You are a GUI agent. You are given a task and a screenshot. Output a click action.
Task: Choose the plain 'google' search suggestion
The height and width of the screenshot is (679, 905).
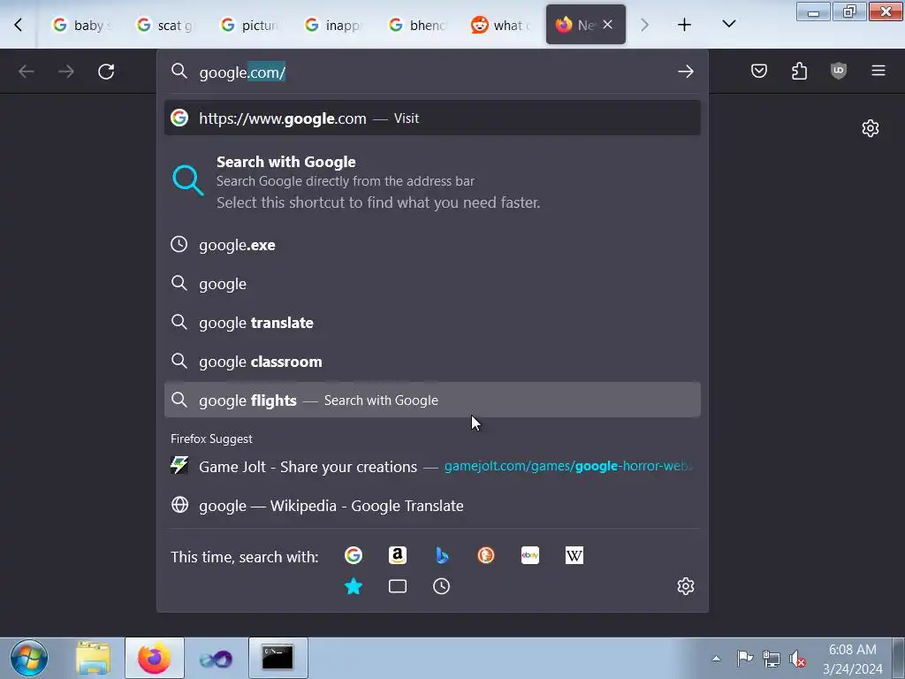click(x=432, y=284)
